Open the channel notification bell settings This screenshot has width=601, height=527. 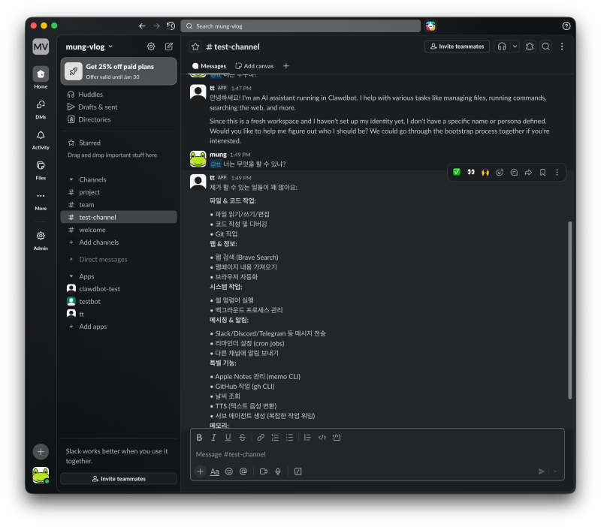point(530,47)
